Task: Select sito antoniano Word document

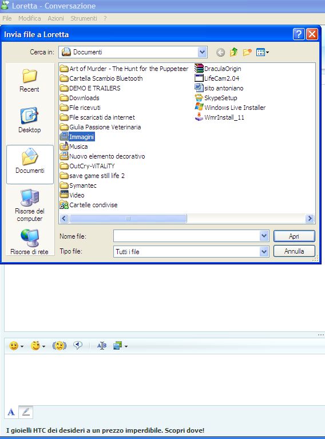Action: 219,88
